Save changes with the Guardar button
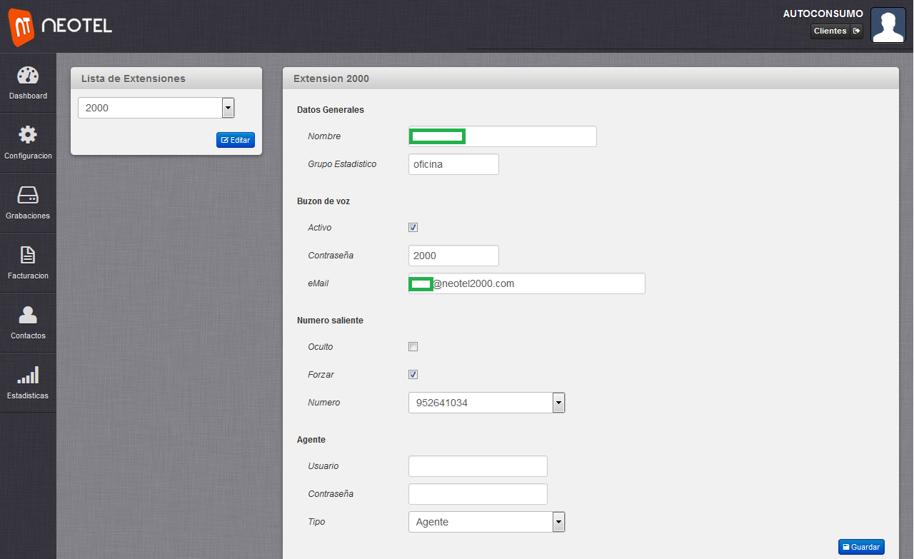 861,547
